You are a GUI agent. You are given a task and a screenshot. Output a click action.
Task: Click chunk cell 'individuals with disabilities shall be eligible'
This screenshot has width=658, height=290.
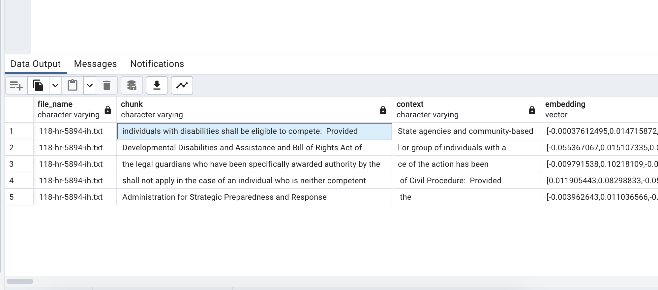pos(254,131)
